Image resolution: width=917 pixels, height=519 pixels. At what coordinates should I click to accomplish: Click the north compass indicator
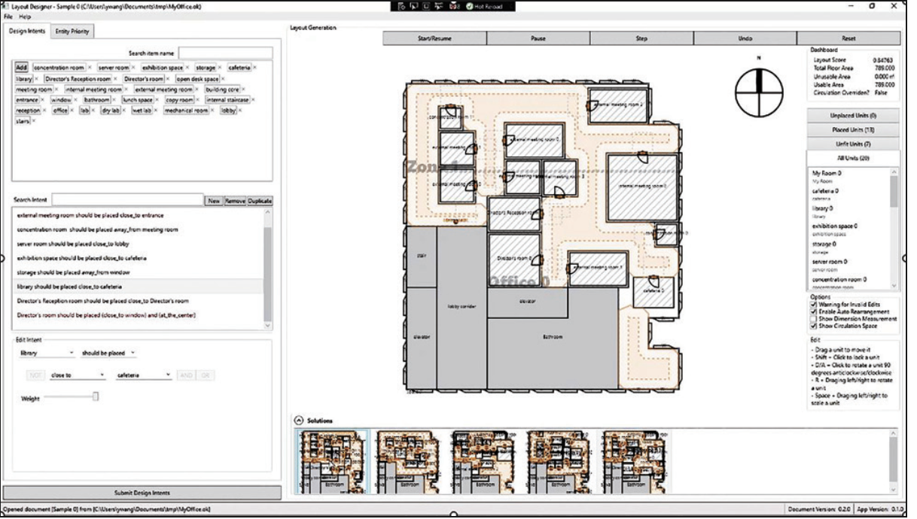coord(759,93)
